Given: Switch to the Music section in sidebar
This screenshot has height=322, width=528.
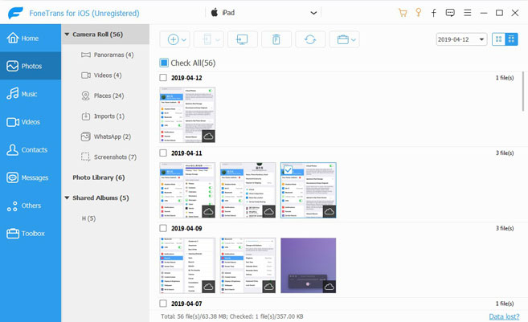Looking at the screenshot, I should point(30,94).
